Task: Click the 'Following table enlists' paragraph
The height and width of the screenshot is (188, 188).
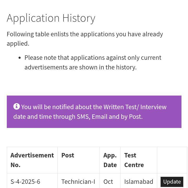Action: click(85, 34)
